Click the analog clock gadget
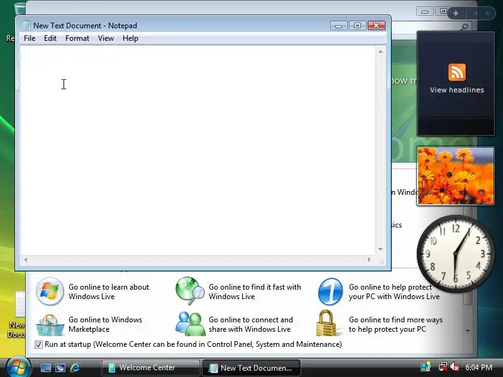Viewport: 503px width, 377px height. click(x=455, y=254)
